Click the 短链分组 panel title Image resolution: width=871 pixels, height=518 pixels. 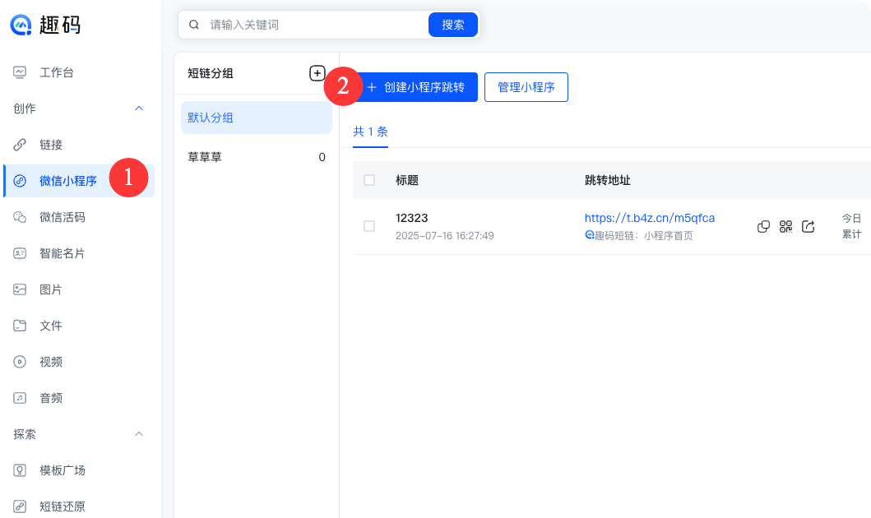(211, 73)
